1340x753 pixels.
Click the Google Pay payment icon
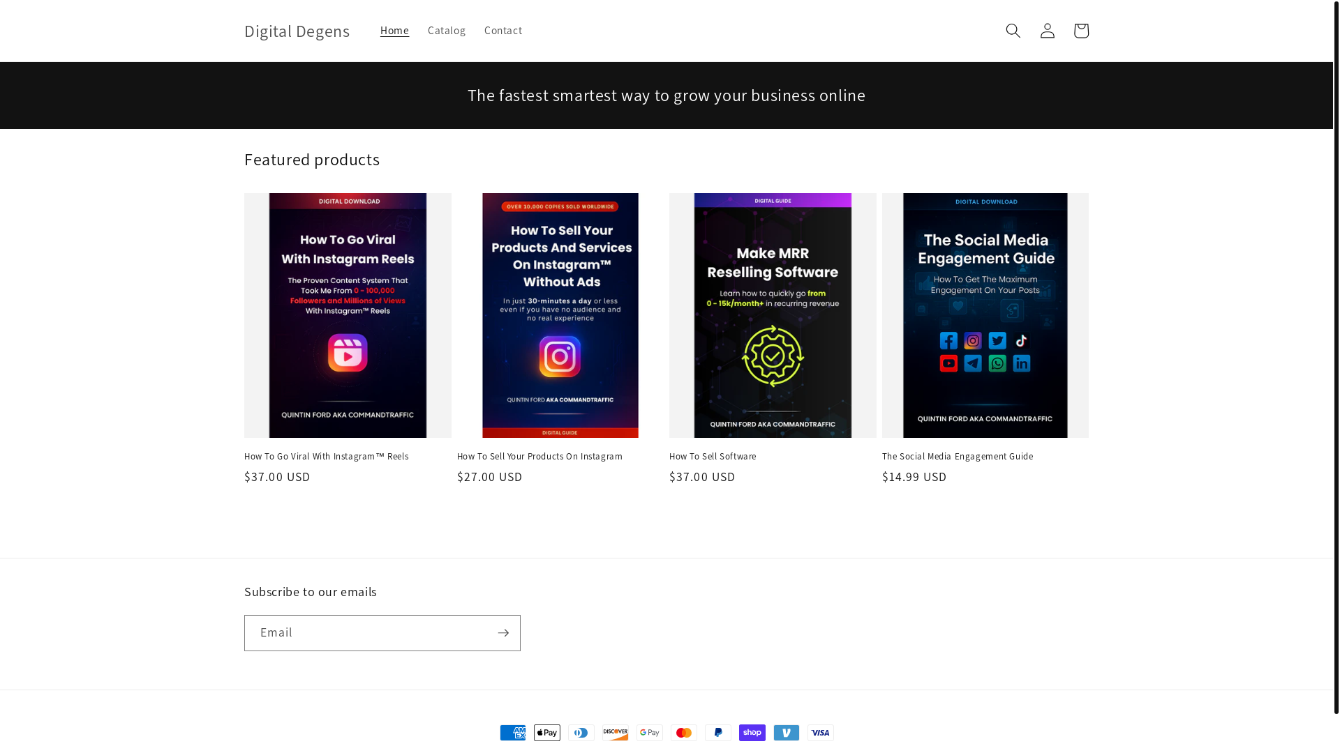650,733
